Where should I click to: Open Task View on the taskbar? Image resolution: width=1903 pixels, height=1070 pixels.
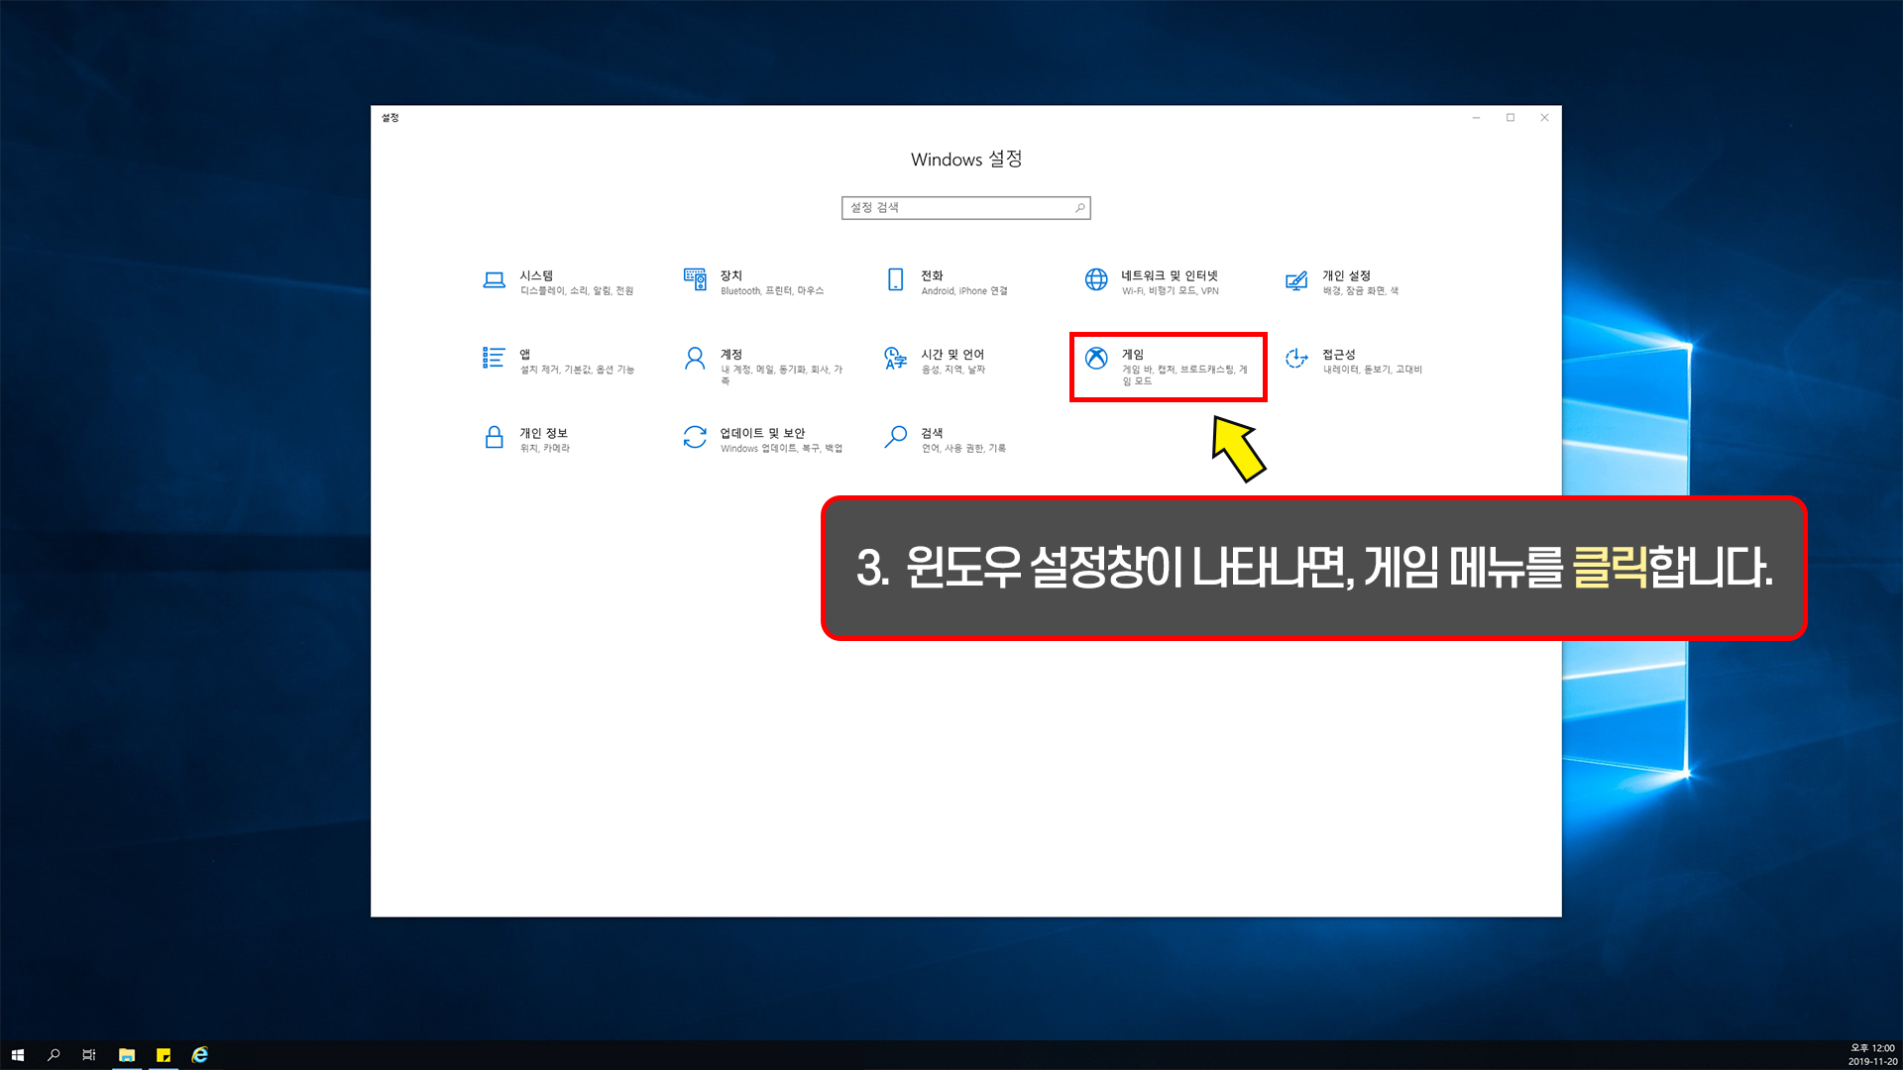pos(89,1055)
